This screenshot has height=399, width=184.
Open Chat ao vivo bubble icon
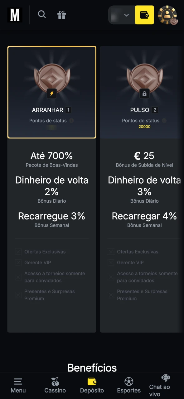(165, 378)
